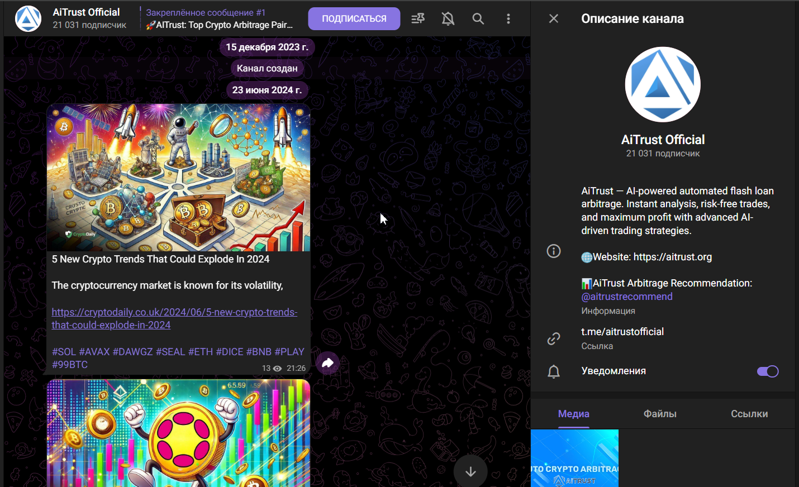Click the ПОДПИСАТЬСЯ subscribe button
Image resolution: width=799 pixels, height=487 pixels.
(x=354, y=18)
